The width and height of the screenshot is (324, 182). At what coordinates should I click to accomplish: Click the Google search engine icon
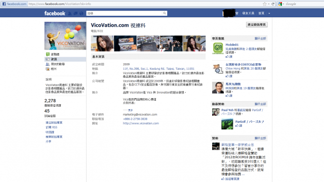(x=280, y=4)
